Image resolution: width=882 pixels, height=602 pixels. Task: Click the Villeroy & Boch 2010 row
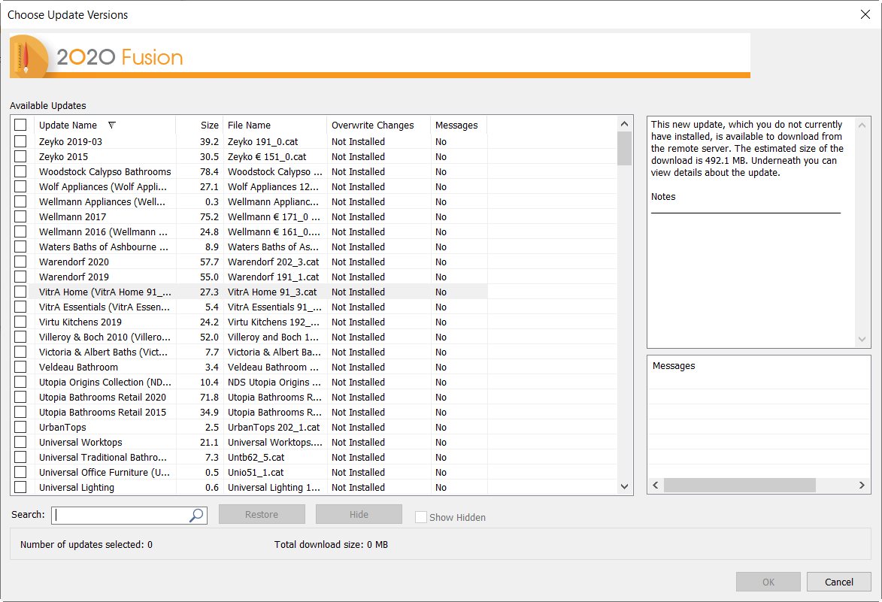click(105, 337)
